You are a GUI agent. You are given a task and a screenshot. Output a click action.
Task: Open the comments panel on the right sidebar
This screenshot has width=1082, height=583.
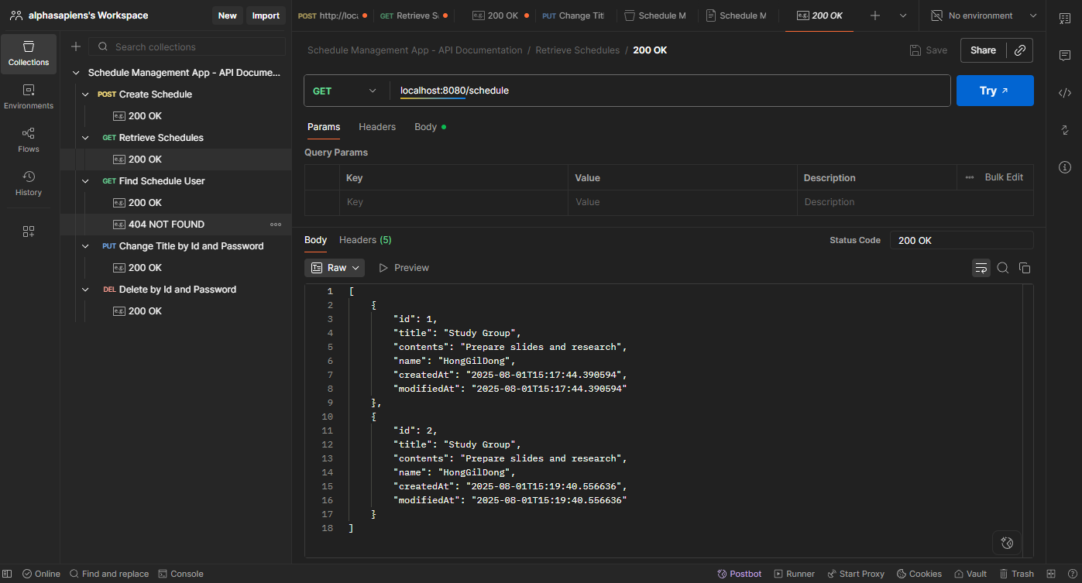(x=1064, y=55)
